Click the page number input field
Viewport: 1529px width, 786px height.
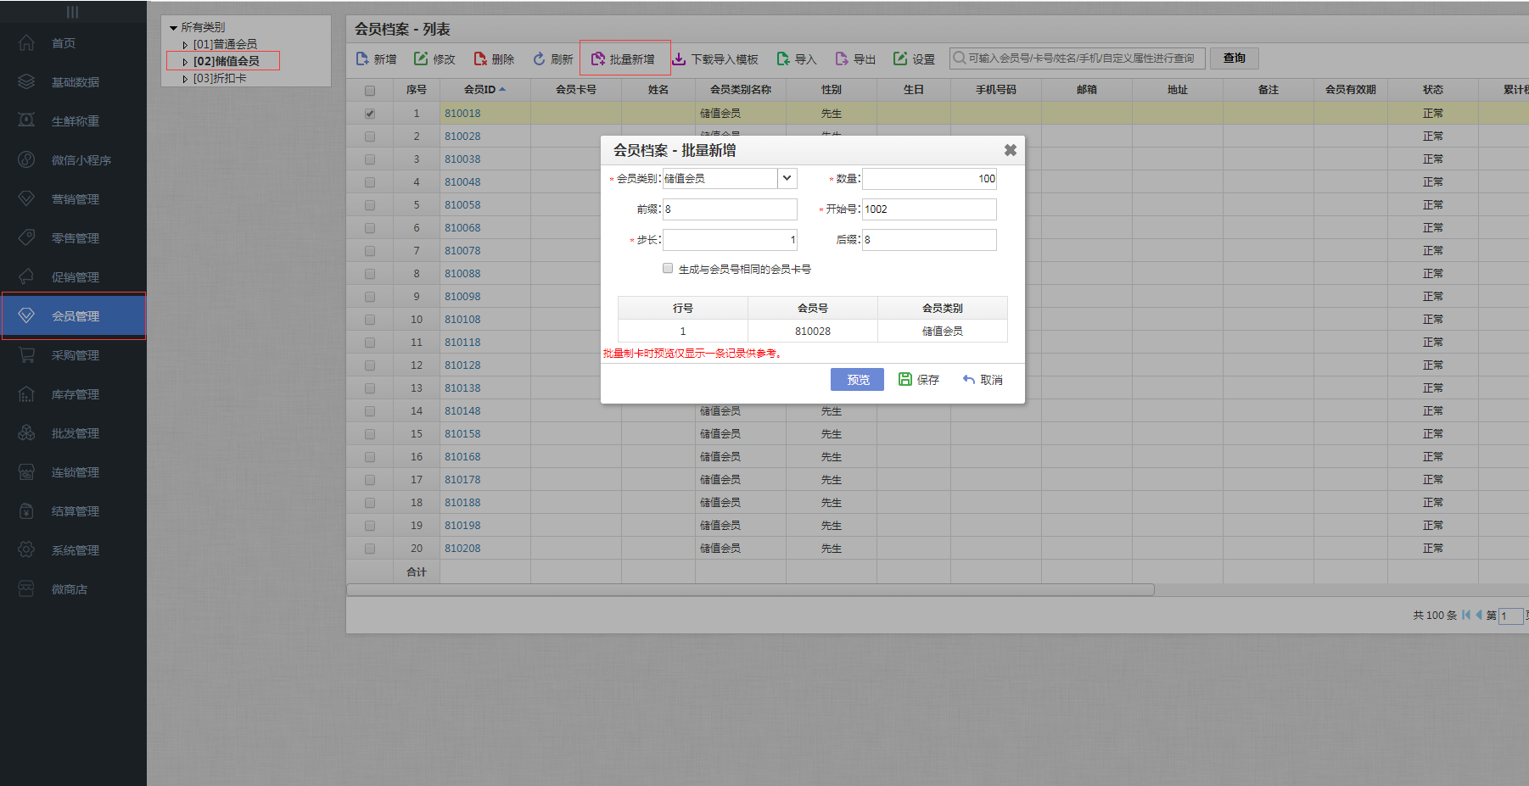click(1511, 616)
